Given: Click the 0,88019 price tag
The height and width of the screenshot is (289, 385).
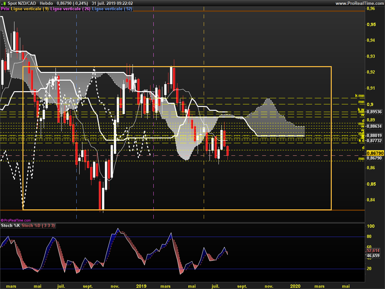Looking at the screenshot, I should click(x=374, y=136).
